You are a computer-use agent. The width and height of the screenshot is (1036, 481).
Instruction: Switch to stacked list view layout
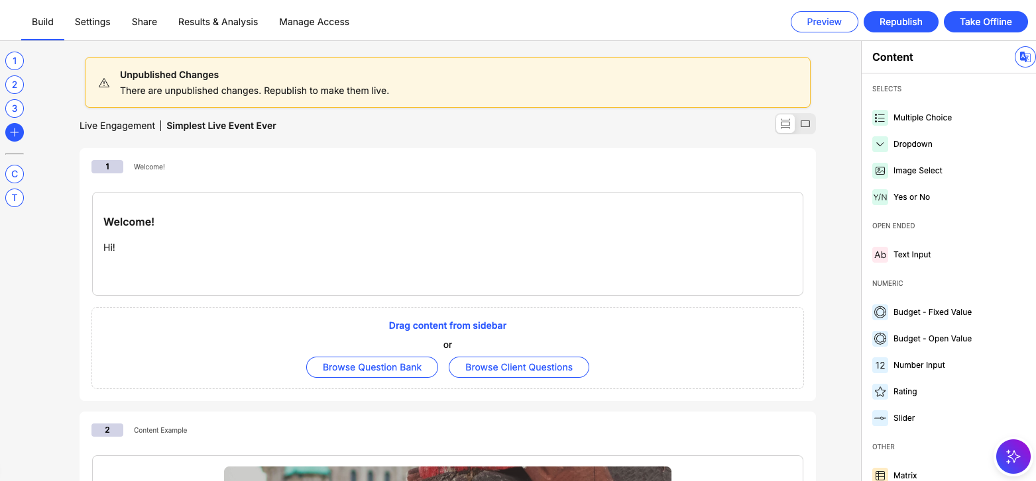(x=785, y=124)
